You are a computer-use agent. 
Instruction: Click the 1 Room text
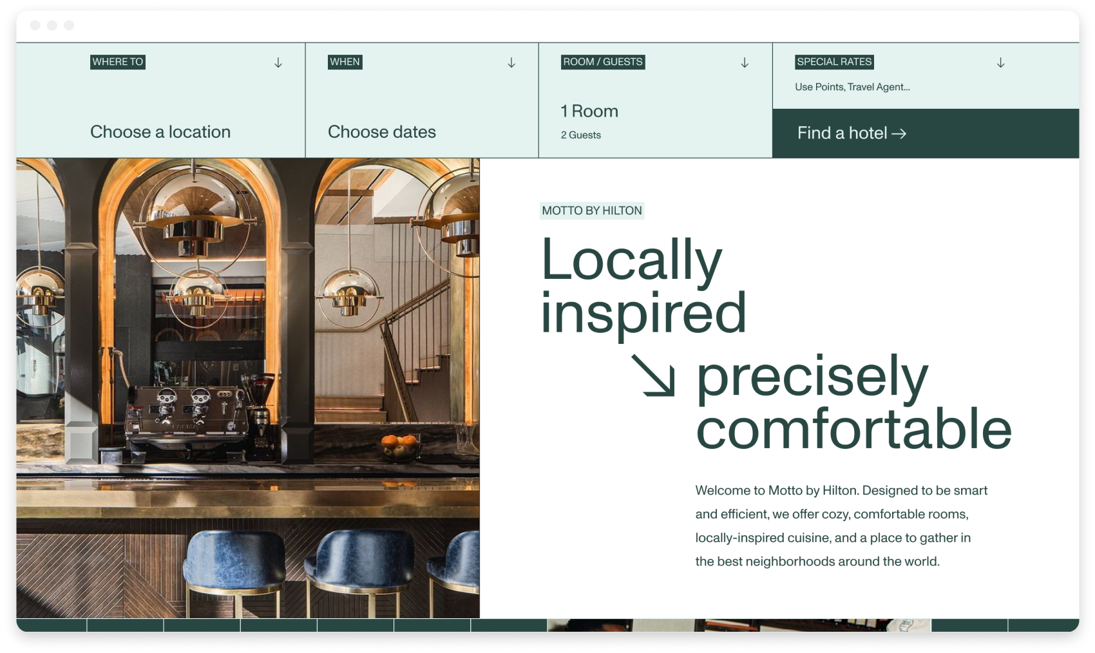589,111
